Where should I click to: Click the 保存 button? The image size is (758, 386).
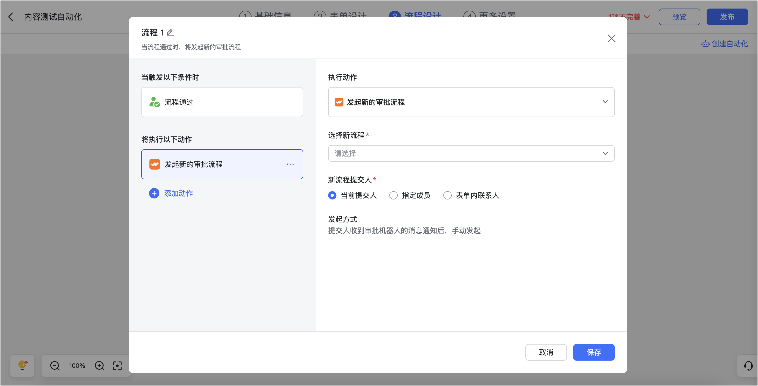tap(593, 352)
